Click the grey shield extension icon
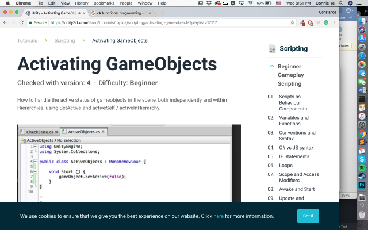 pos(318,22)
